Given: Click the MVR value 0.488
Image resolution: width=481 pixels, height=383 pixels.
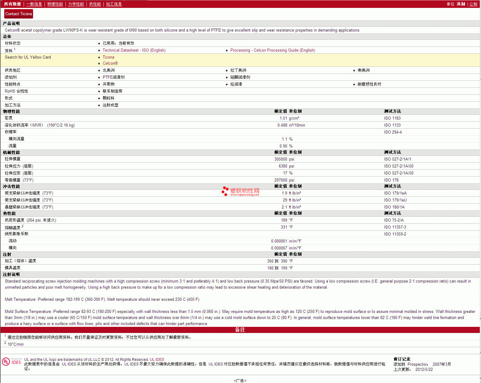Looking at the screenshot, I should [x=282, y=125].
